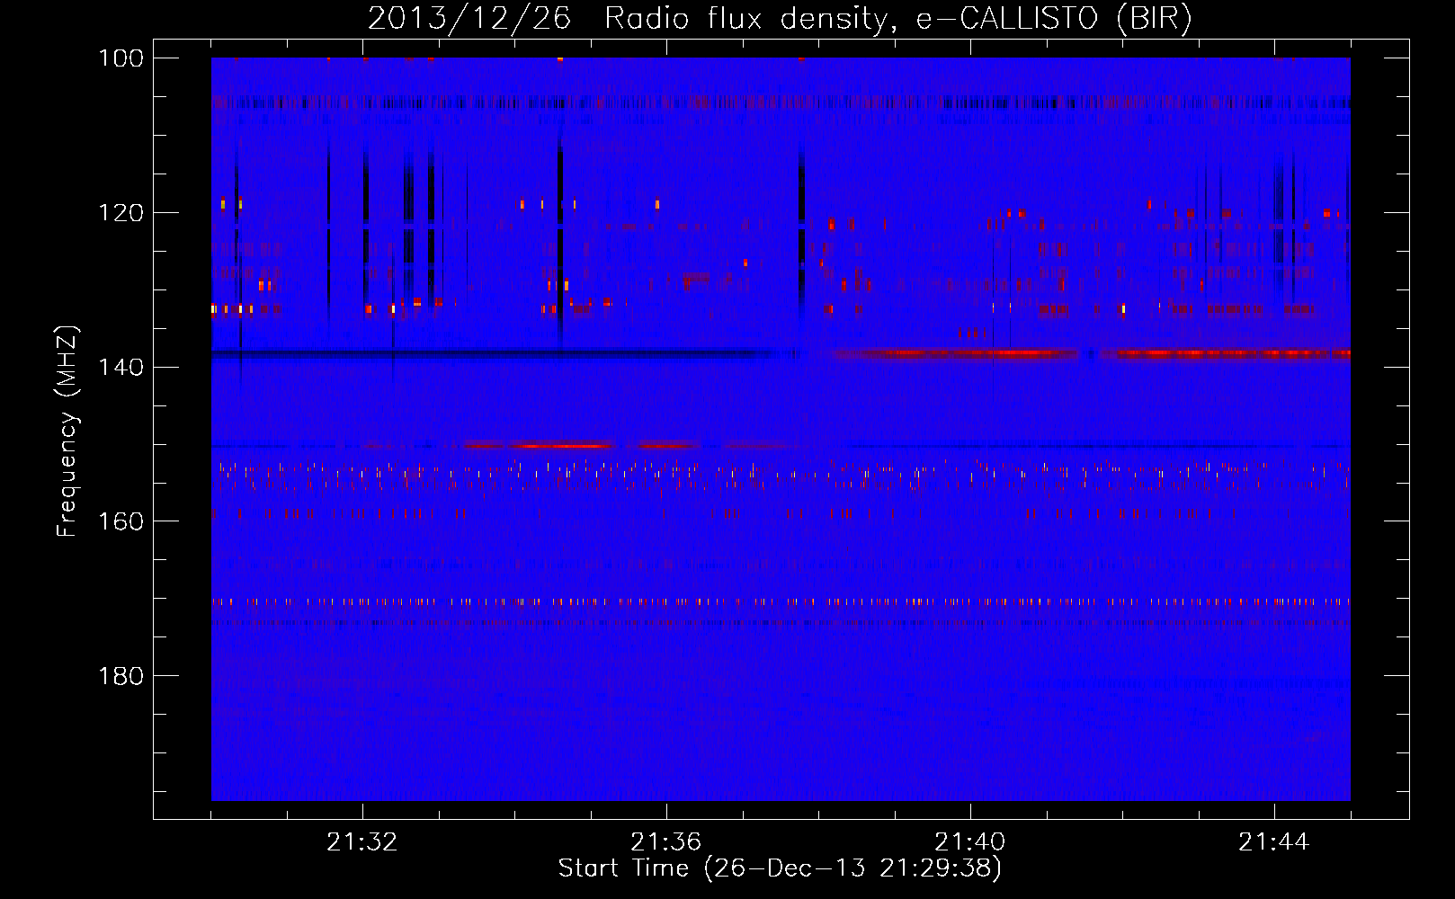Click the time tick label "21:44"
This screenshot has height=899, width=1455.
pos(1274,842)
